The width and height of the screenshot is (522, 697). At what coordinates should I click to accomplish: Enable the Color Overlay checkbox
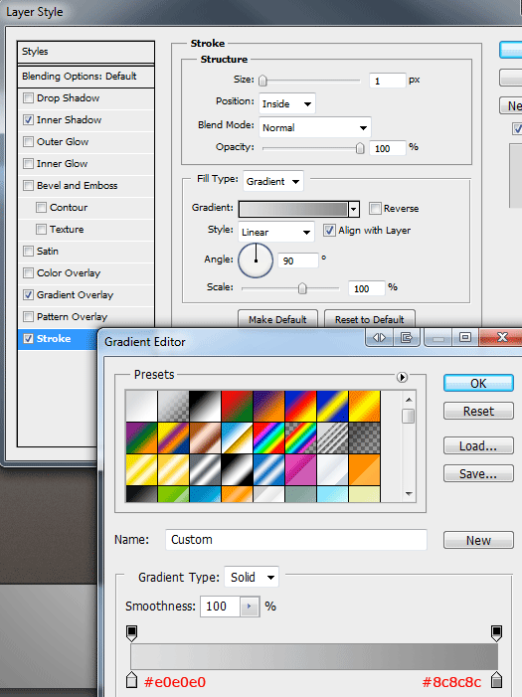pos(28,272)
